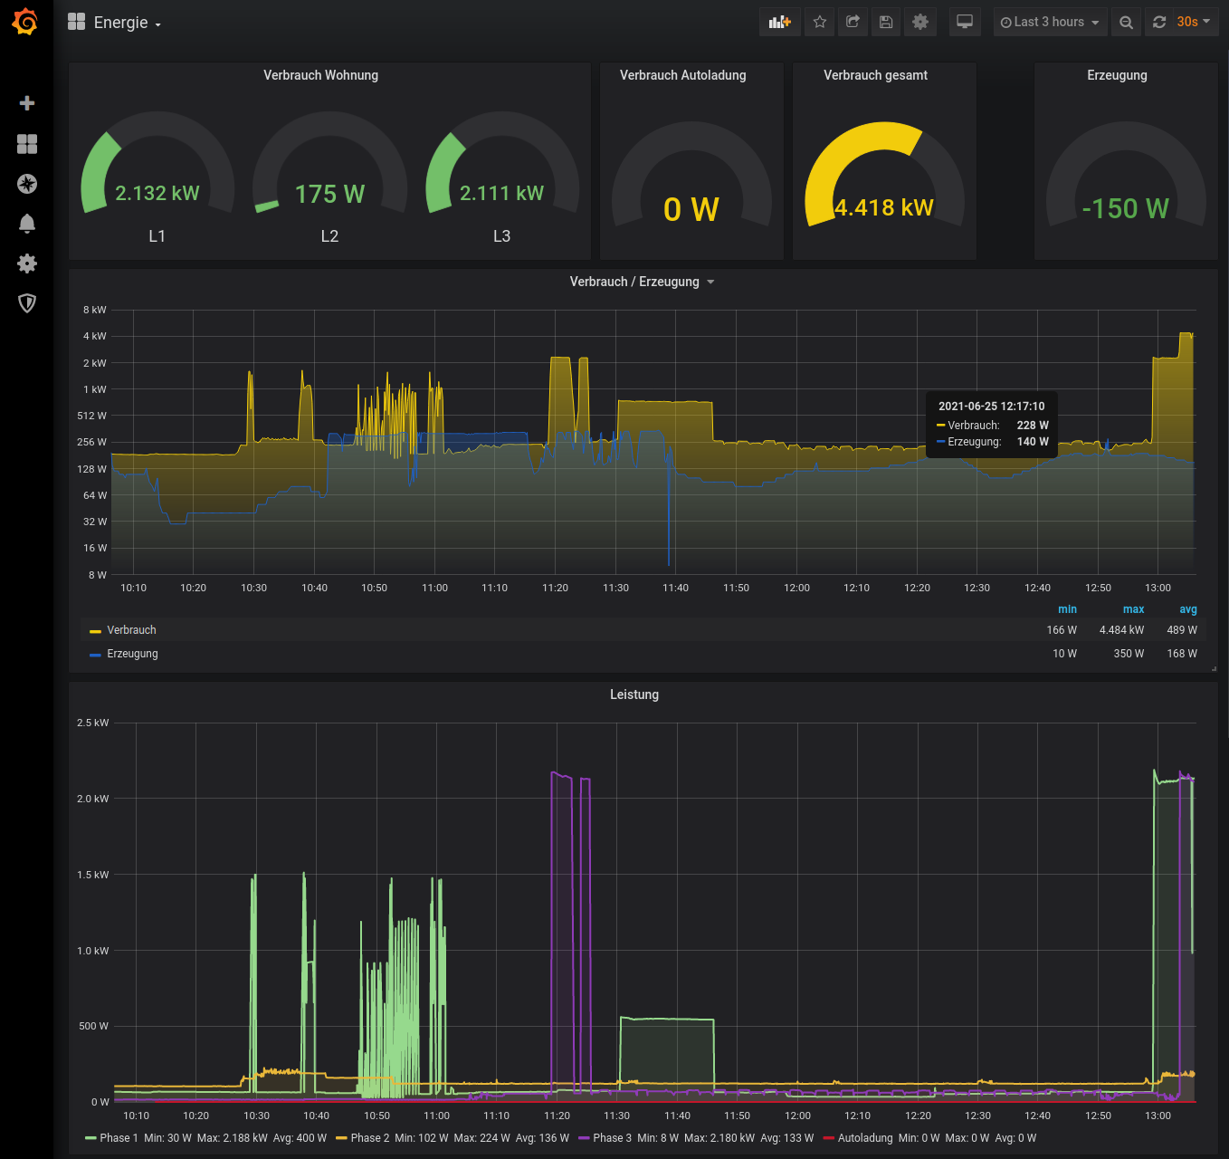Open the Grafana home logo
The image size is (1229, 1159).
coord(25,22)
